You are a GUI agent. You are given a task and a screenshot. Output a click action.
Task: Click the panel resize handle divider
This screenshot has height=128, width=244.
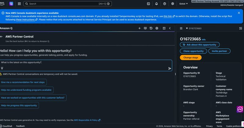point(175,74)
